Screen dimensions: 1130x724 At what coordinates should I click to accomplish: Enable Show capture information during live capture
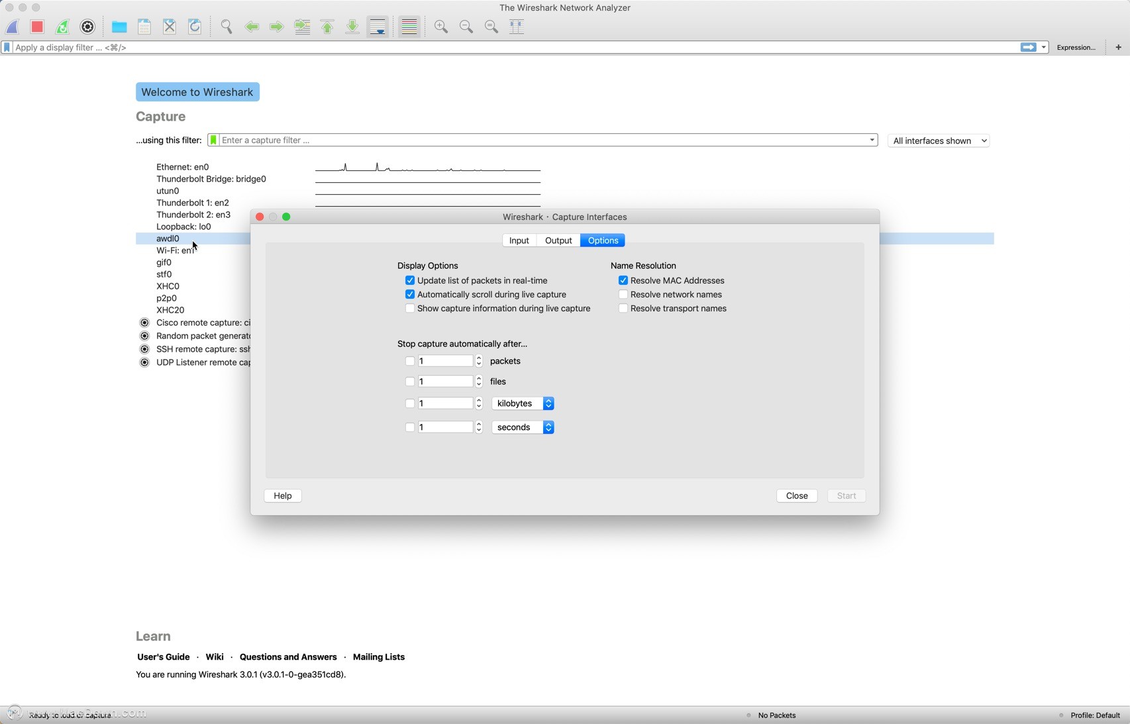tap(410, 309)
